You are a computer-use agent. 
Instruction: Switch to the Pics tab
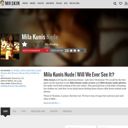coord(14,111)
